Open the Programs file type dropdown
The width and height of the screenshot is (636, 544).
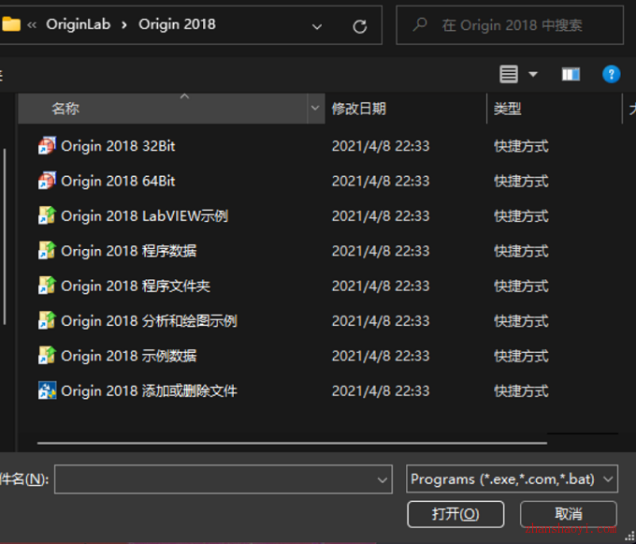click(608, 479)
